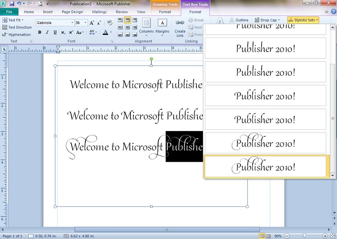
Task: Toggle Underline formatting
Action: click(55, 32)
